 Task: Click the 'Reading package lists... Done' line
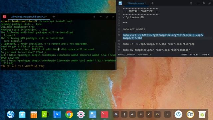point(21,24)
